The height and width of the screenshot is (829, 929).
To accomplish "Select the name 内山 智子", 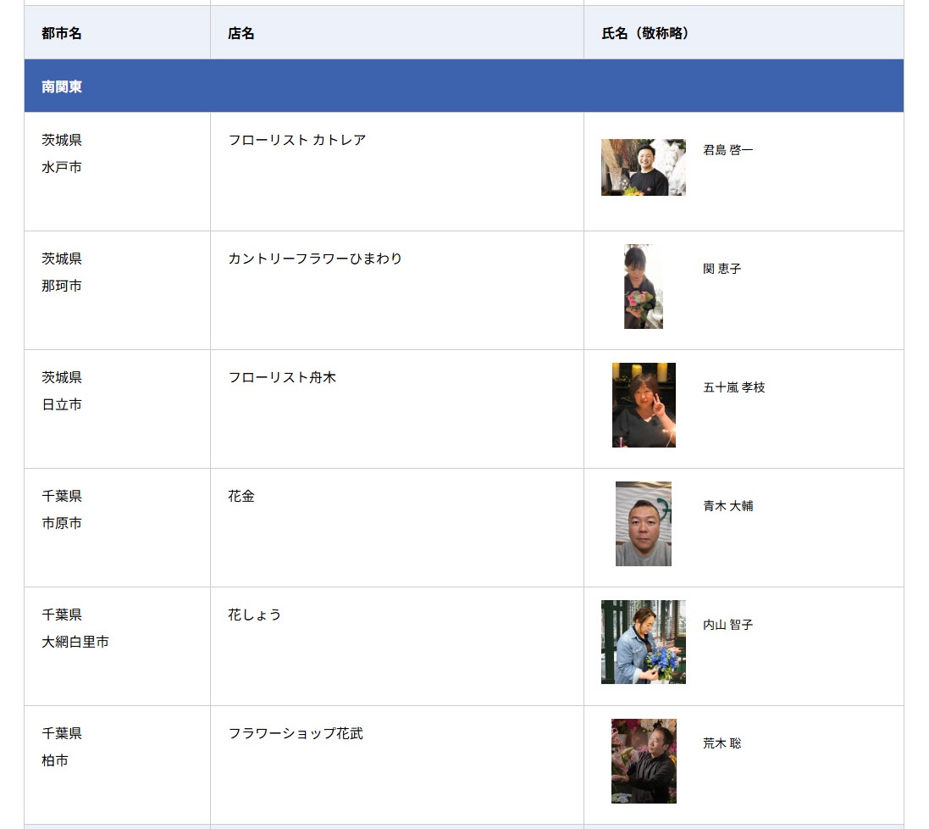I will click(727, 625).
